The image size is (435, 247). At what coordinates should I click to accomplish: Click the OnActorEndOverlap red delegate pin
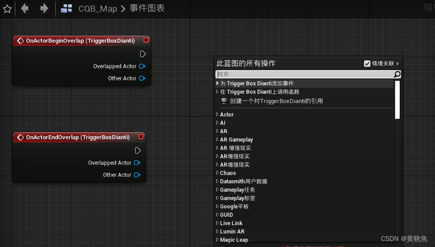(141, 137)
